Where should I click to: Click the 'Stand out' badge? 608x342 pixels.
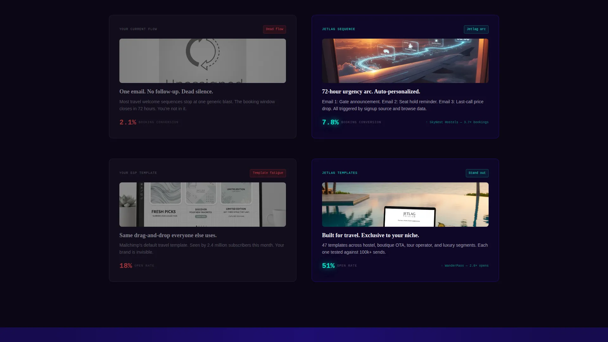[477, 173]
